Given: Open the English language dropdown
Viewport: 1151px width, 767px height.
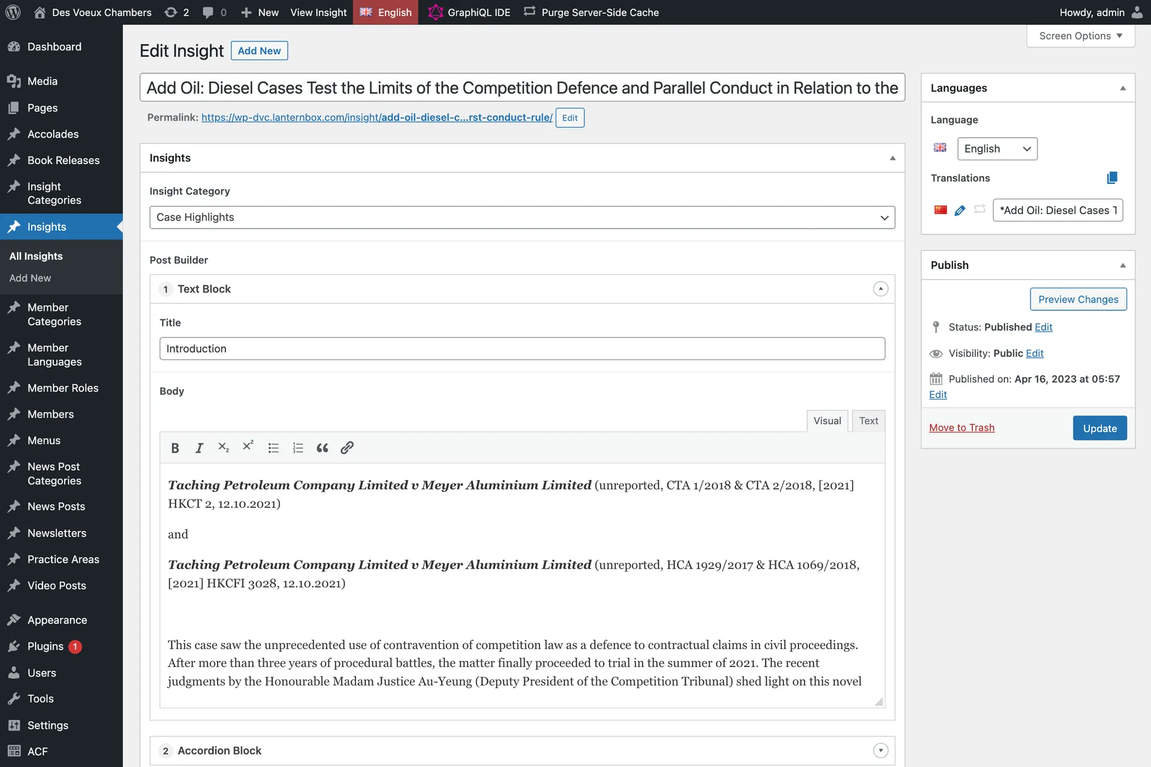Looking at the screenshot, I should click(x=997, y=149).
